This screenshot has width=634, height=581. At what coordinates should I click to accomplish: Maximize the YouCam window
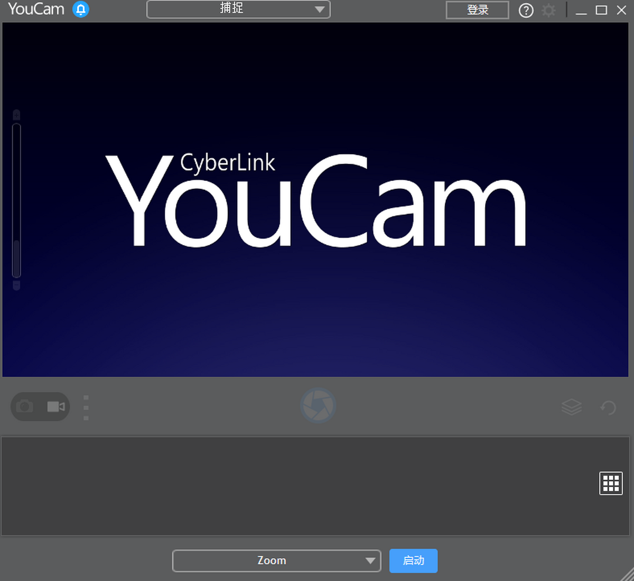601,10
